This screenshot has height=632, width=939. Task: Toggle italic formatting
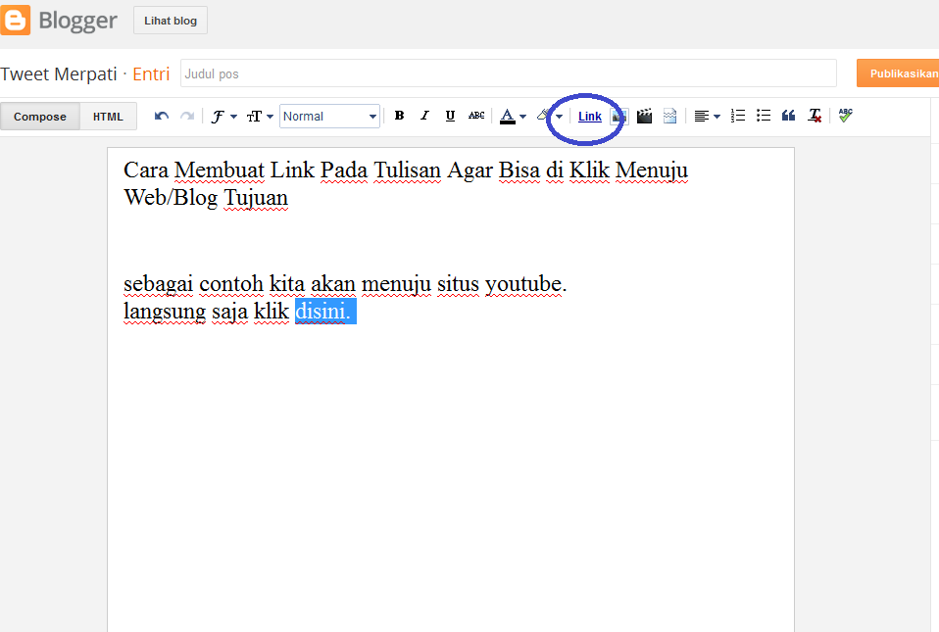tap(424, 116)
